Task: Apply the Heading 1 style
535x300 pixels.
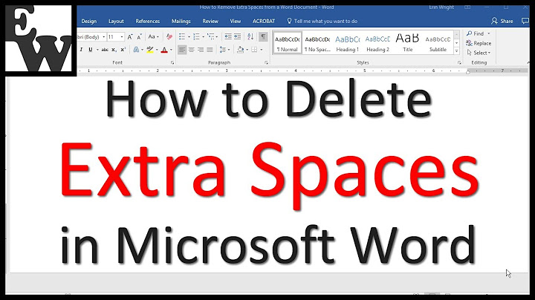Action: [x=347, y=43]
